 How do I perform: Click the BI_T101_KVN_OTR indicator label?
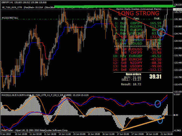coord(12,8)
